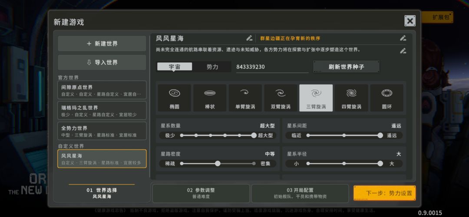Edit the world description pencil icon
Viewport: 469px width, 217px height.
(403, 51)
